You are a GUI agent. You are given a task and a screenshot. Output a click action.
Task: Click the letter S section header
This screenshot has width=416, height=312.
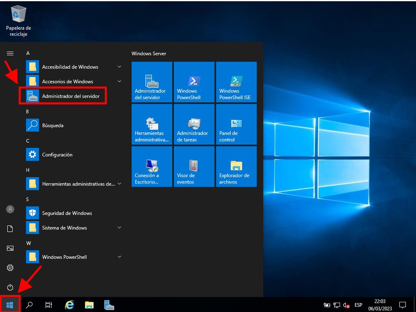tap(27, 199)
